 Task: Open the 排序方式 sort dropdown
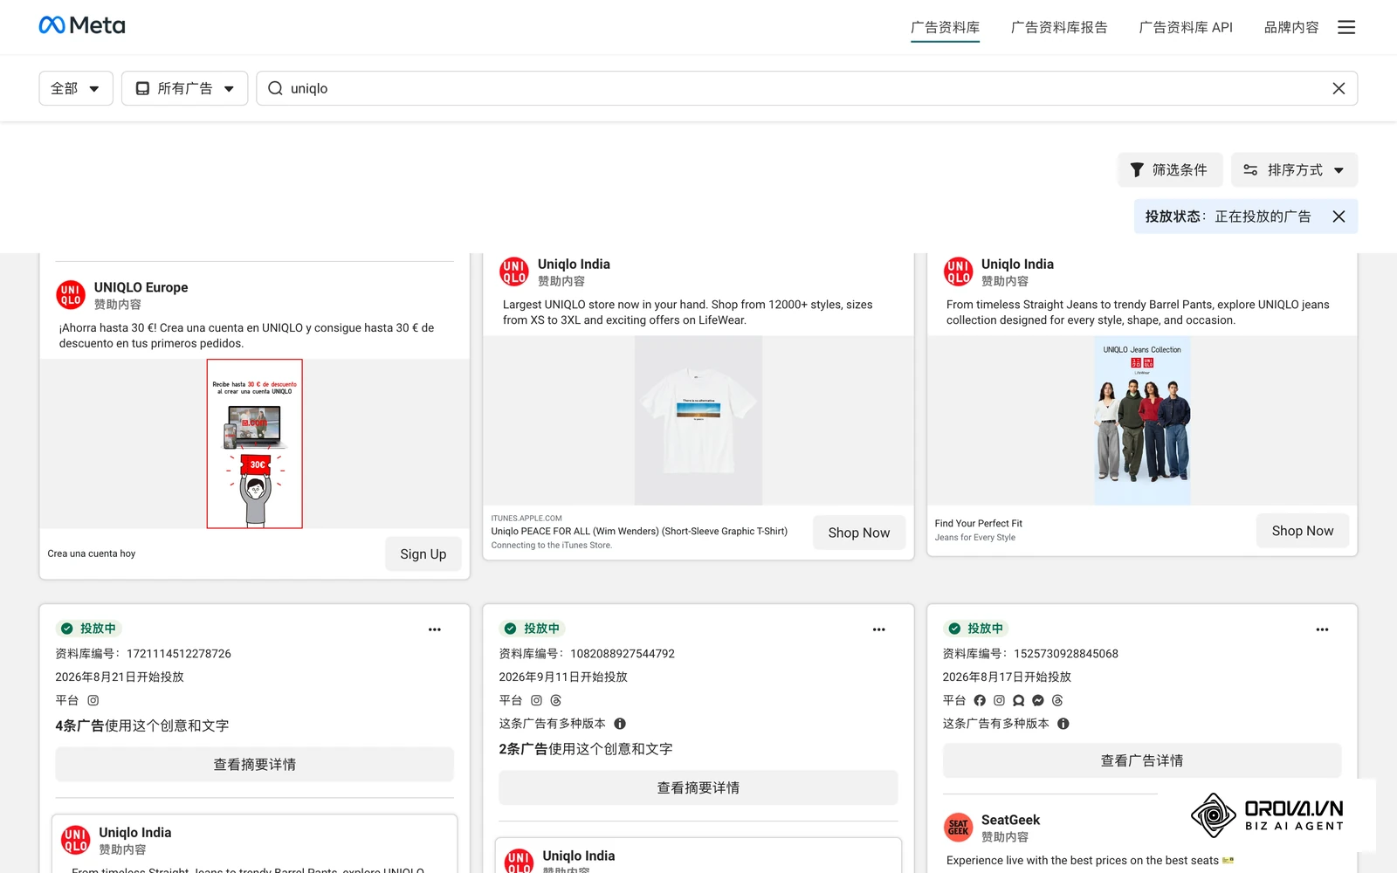(x=1294, y=169)
